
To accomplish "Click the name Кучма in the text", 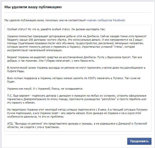I will [x=11, y=113].
